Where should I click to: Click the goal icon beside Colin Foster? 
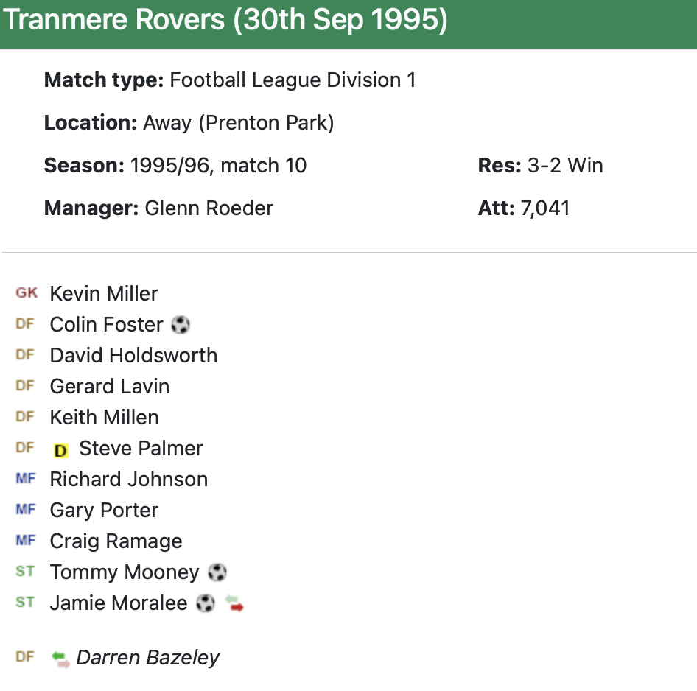pos(180,325)
